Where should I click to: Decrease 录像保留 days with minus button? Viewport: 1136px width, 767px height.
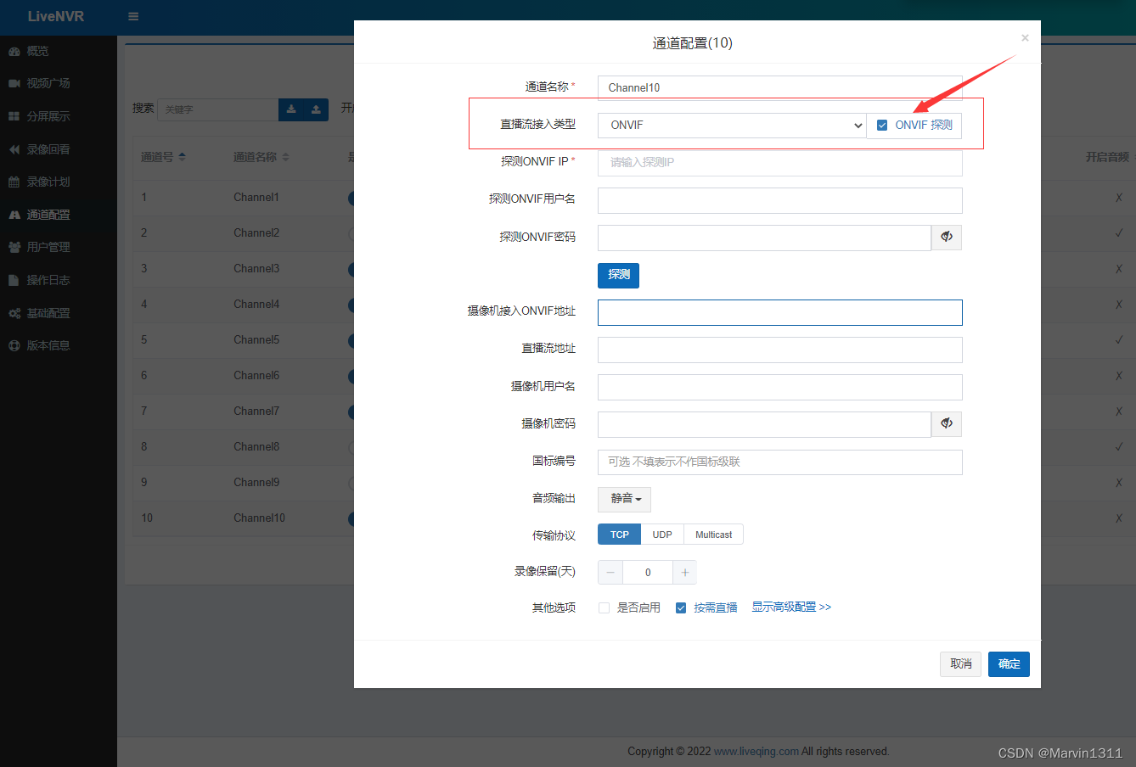610,573
